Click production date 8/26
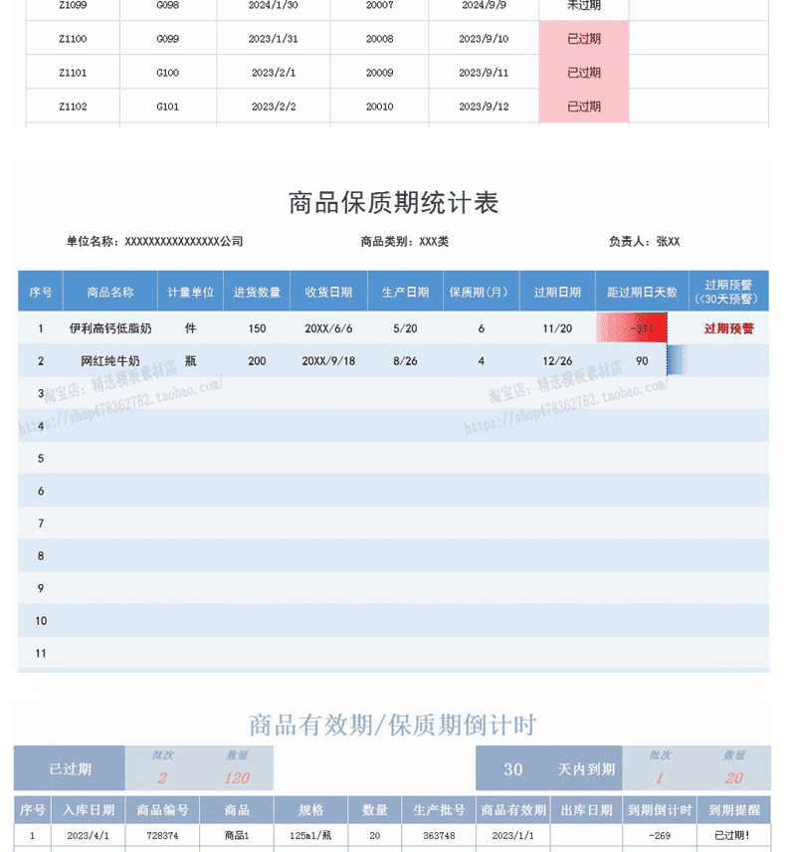 [405, 360]
